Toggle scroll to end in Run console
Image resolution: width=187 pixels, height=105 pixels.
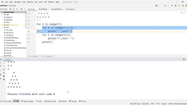point(4,73)
